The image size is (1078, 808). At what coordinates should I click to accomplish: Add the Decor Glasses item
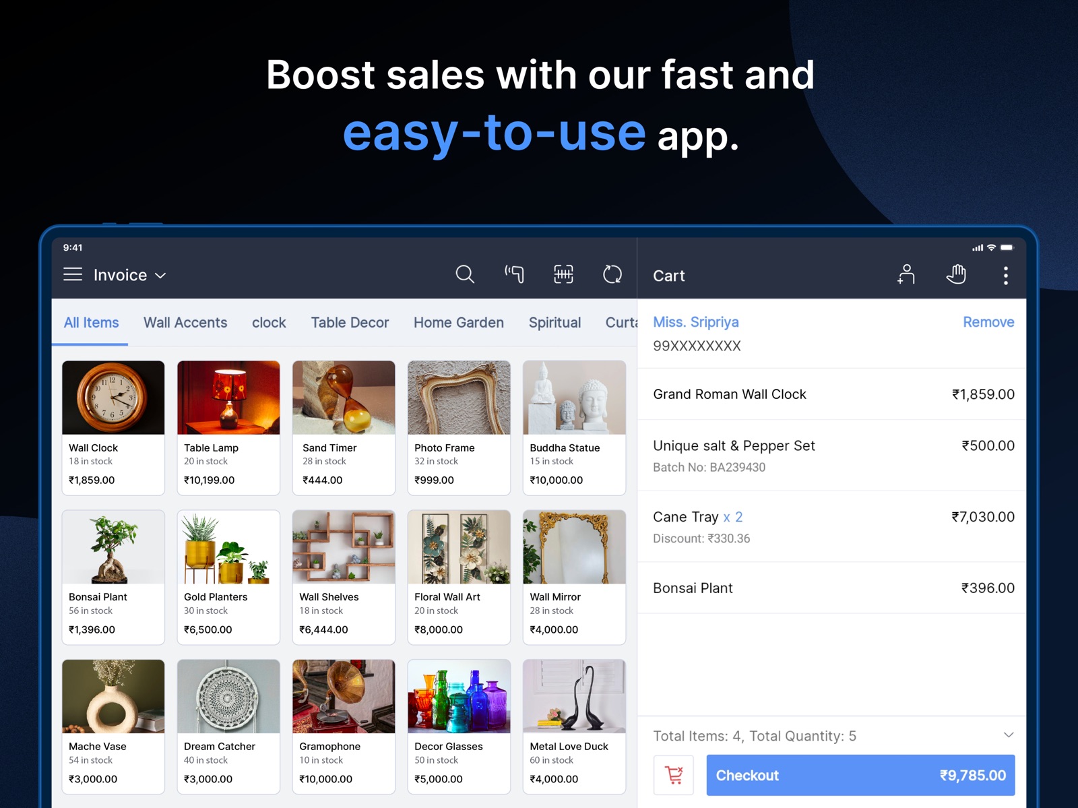coord(459,727)
